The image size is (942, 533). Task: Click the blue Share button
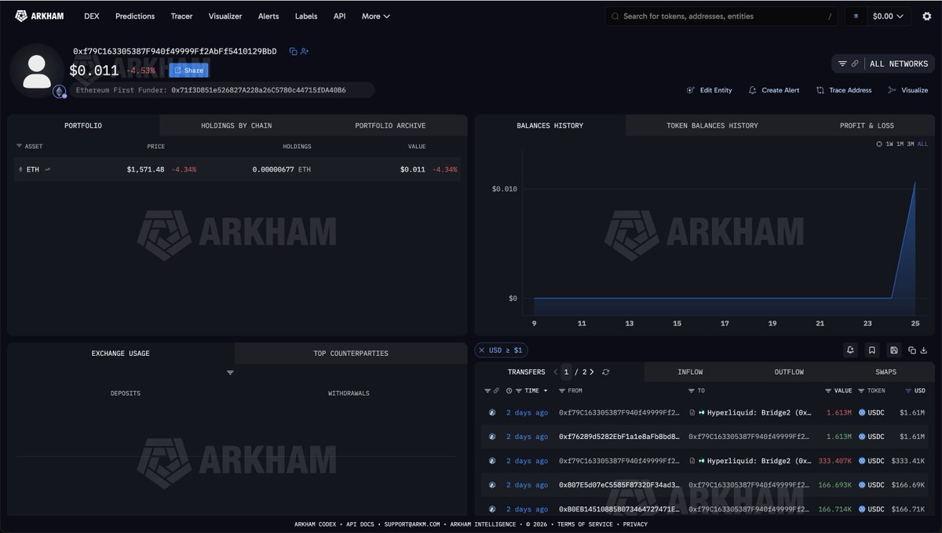tap(188, 71)
